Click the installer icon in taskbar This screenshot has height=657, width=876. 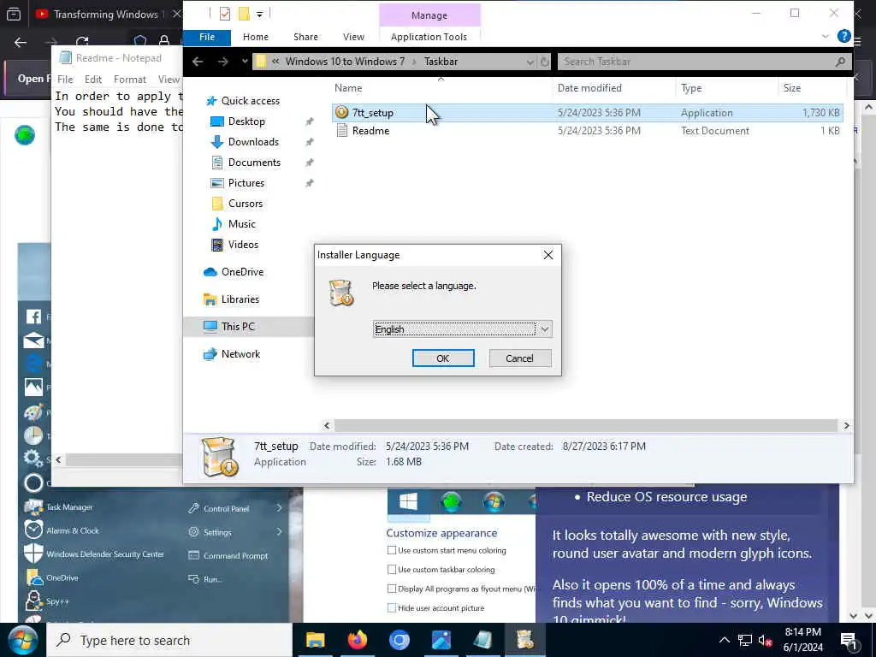tap(525, 640)
